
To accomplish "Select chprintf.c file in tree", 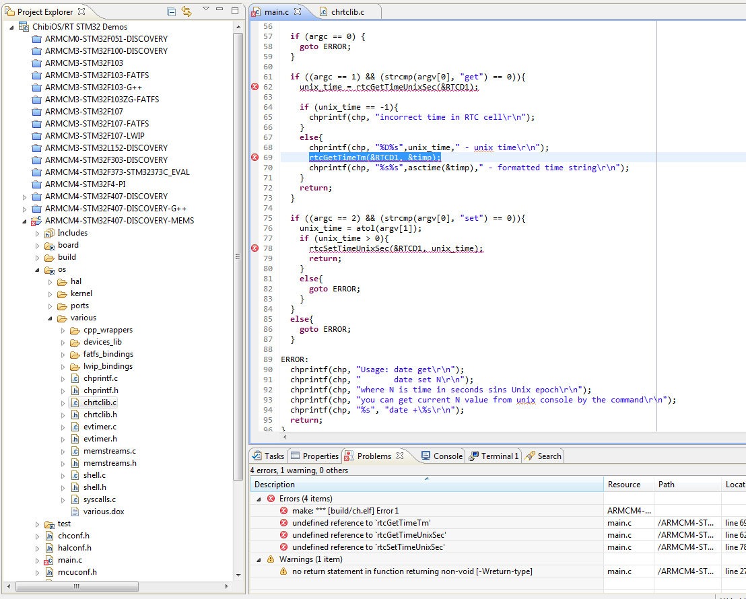I will point(100,378).
